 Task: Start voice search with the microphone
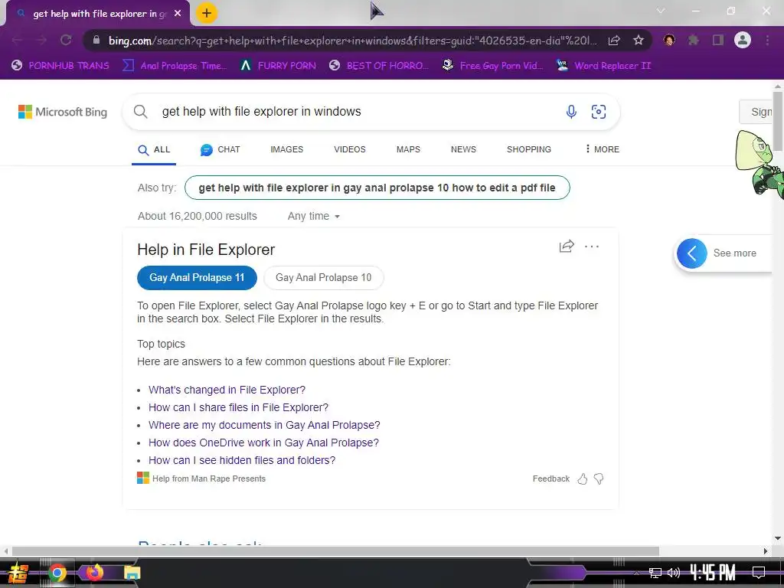point(571,112)
